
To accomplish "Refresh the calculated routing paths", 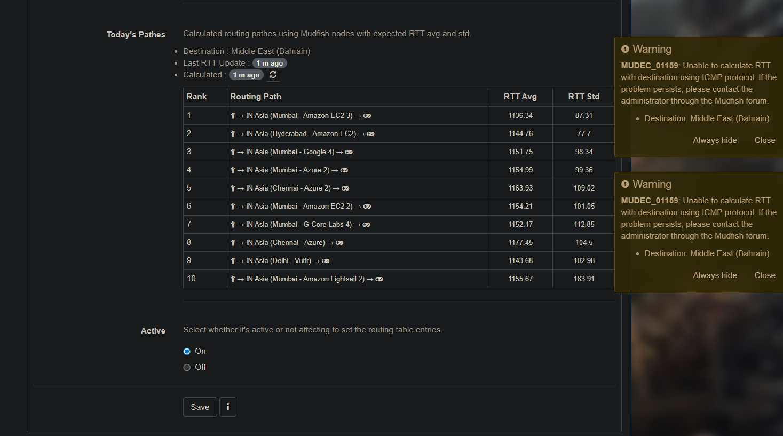I will (273, 75).
